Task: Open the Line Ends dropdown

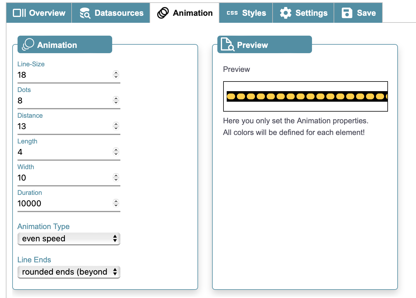Action: pos(69,272)
